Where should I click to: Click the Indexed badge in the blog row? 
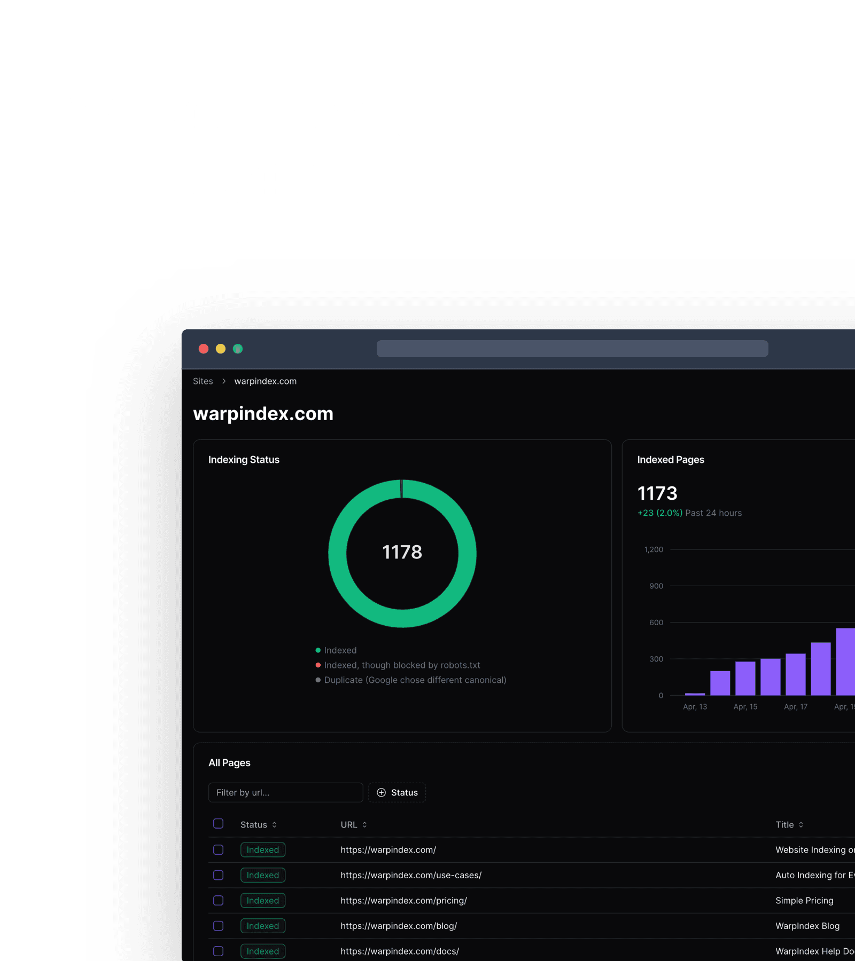pyautogui.click(x=263, y=926)
